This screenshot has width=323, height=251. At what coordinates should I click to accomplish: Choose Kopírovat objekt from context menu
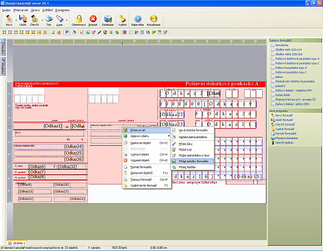[141, 143]
